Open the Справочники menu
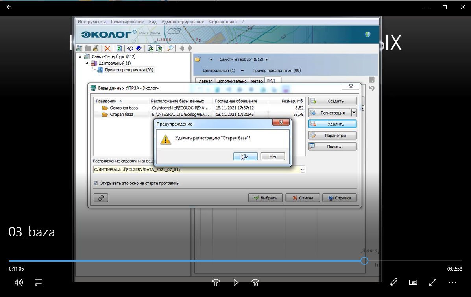Screen dimensions: 471x297 tap(223, 22)
